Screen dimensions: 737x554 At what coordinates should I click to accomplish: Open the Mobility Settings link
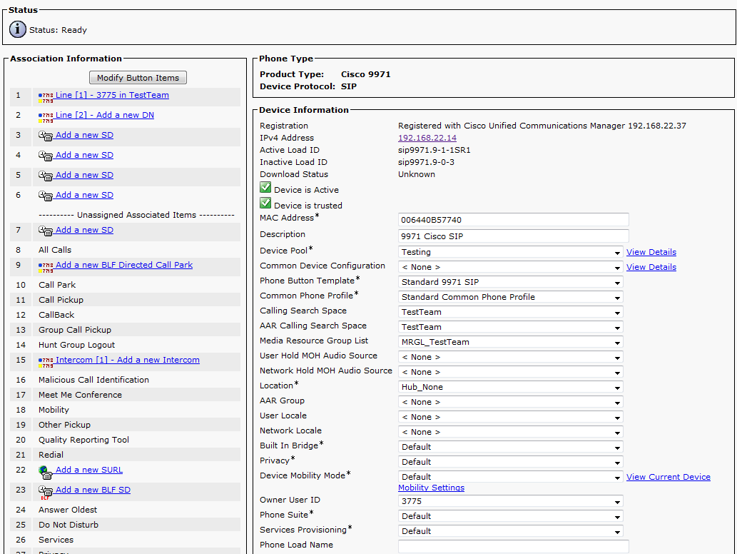point(431,488)
